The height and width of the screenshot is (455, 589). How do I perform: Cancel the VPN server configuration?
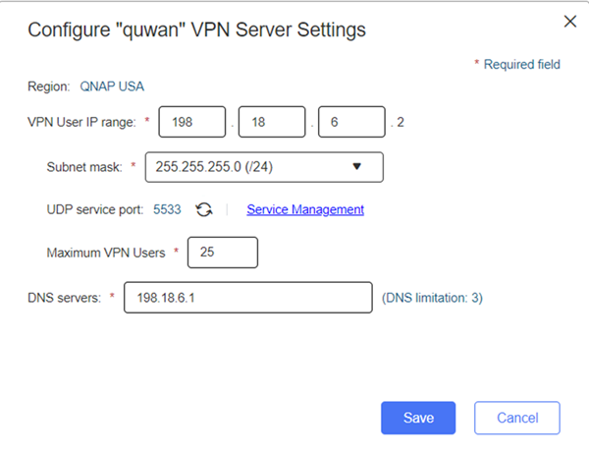tap(517, 418)
